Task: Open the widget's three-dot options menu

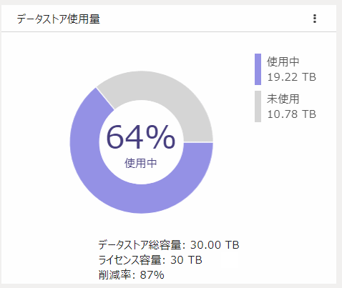Action: pyautogui.click(x=315, y=19)
